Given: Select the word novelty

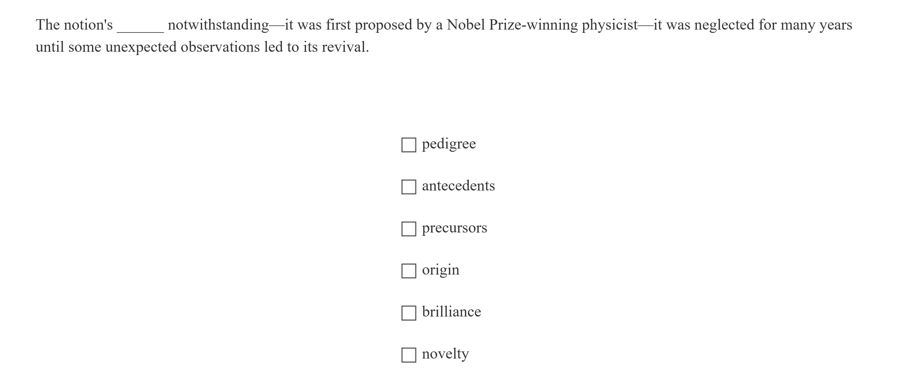Looking at the screenshot, I should [445, 354].
